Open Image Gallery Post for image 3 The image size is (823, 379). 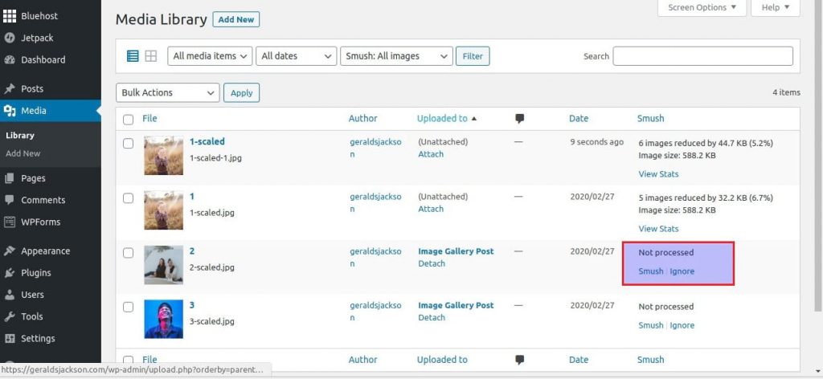(x=456, y=305)
